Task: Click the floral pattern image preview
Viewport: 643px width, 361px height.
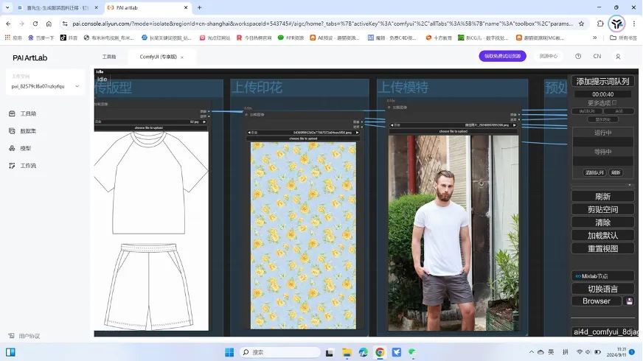Action: 303,234
